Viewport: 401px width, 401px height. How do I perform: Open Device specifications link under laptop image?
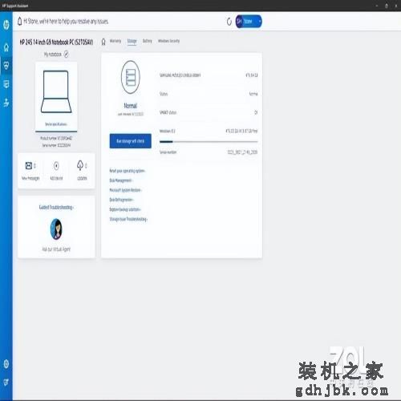(x=56, y=124)
